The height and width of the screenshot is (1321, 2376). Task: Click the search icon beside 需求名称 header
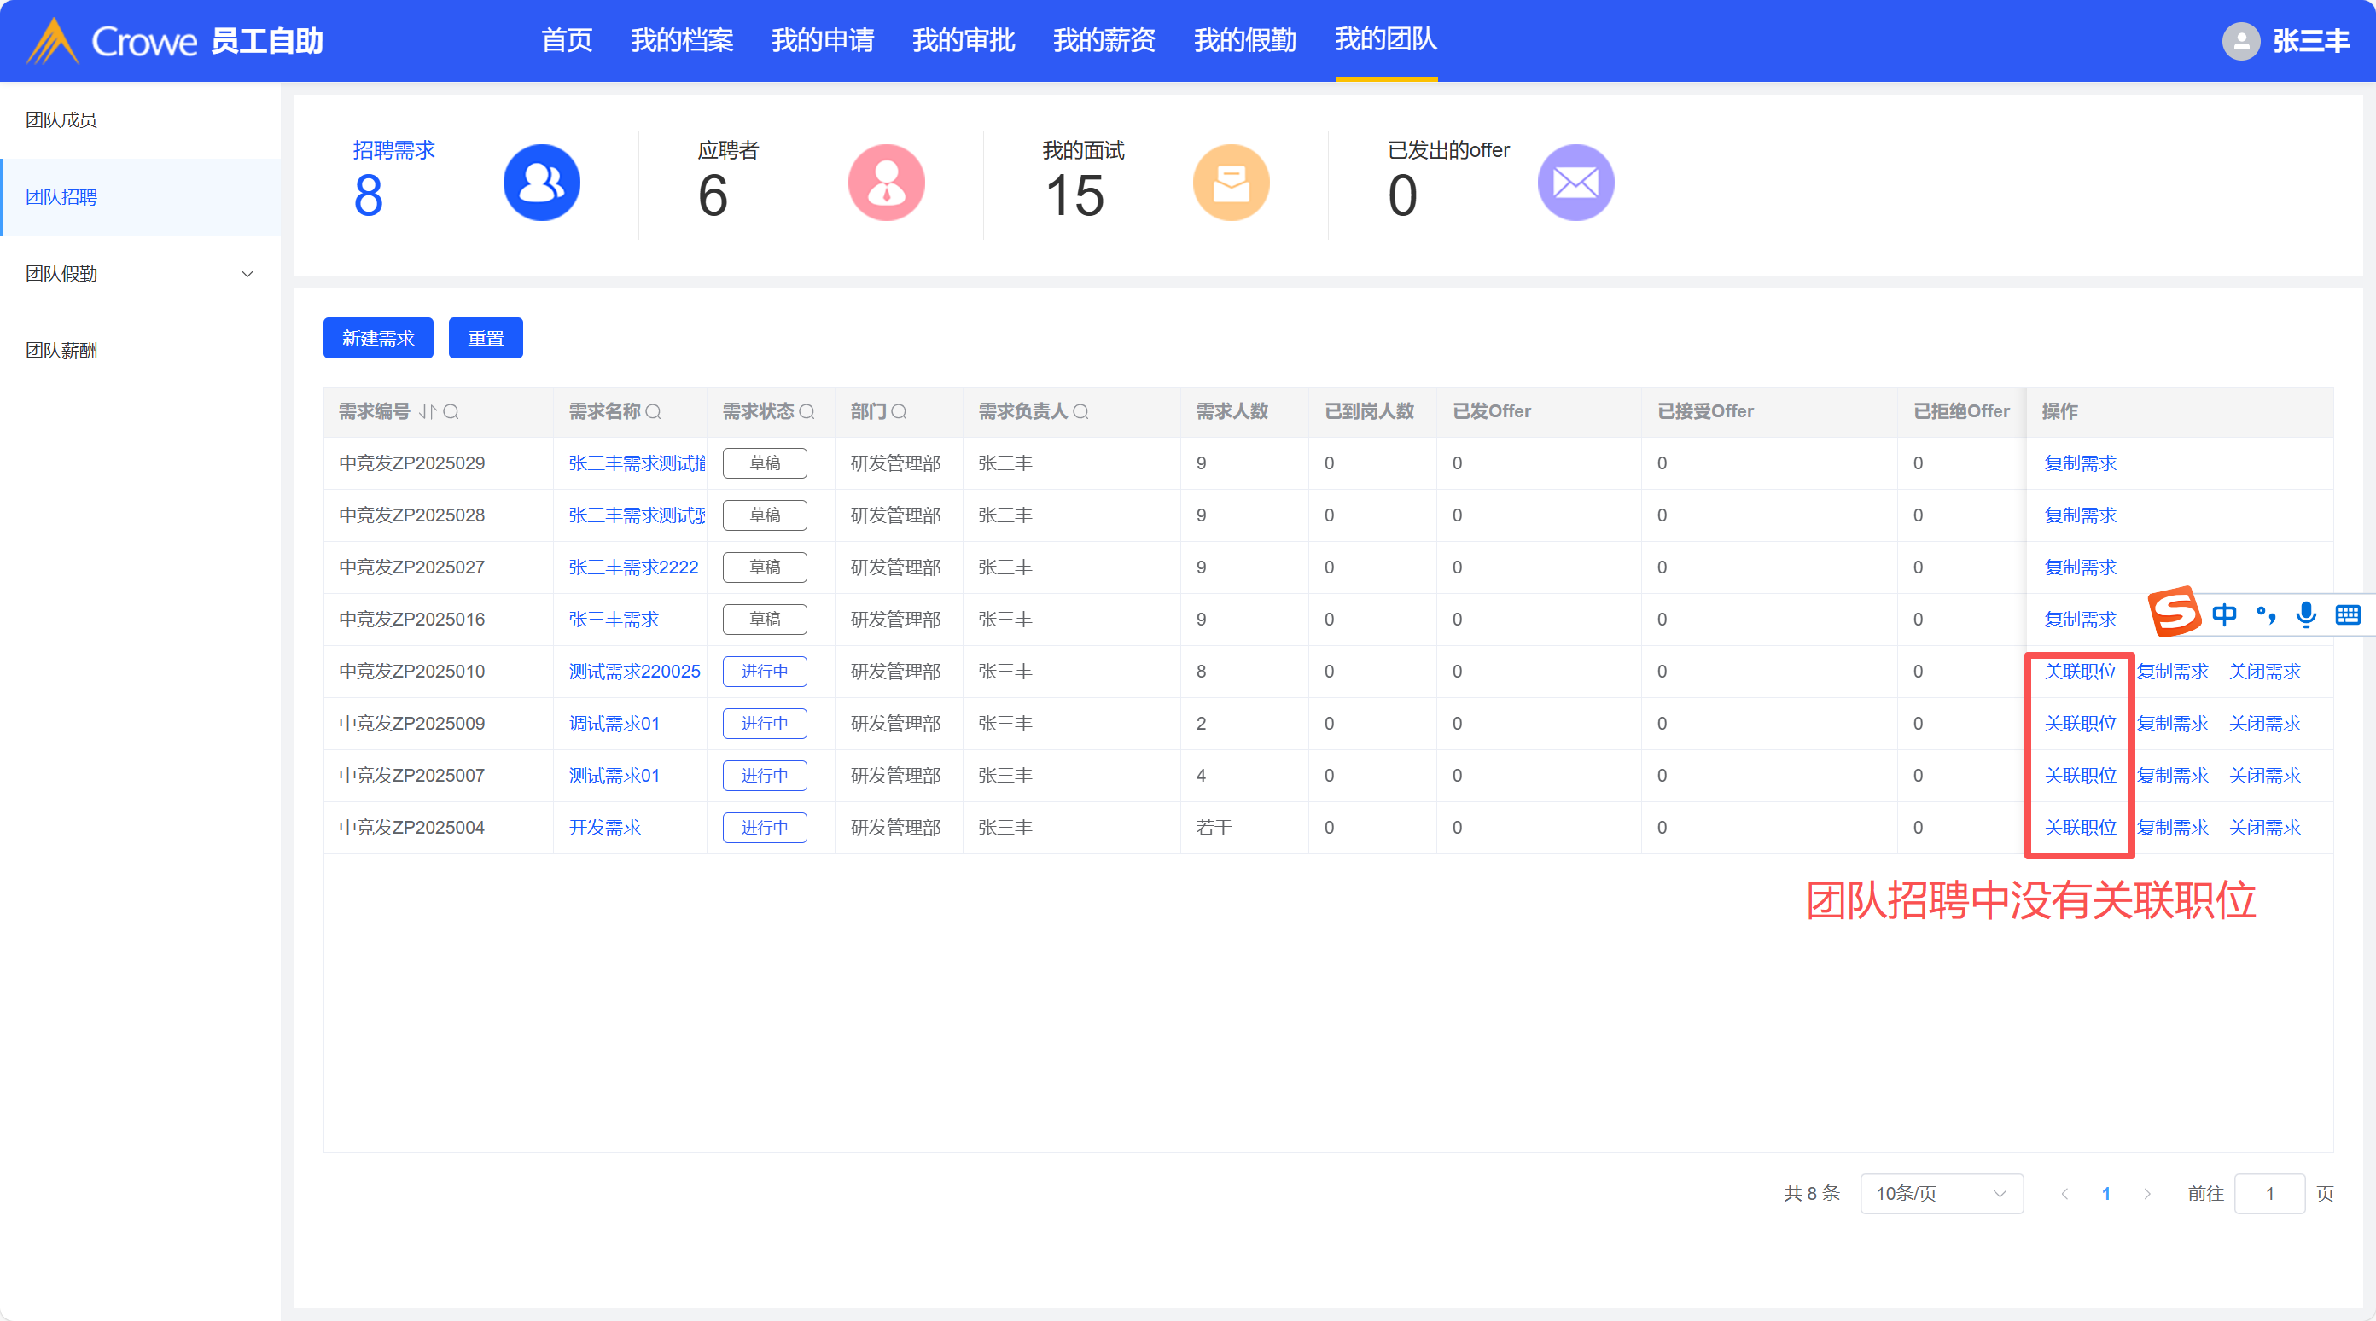pos(653,411)
